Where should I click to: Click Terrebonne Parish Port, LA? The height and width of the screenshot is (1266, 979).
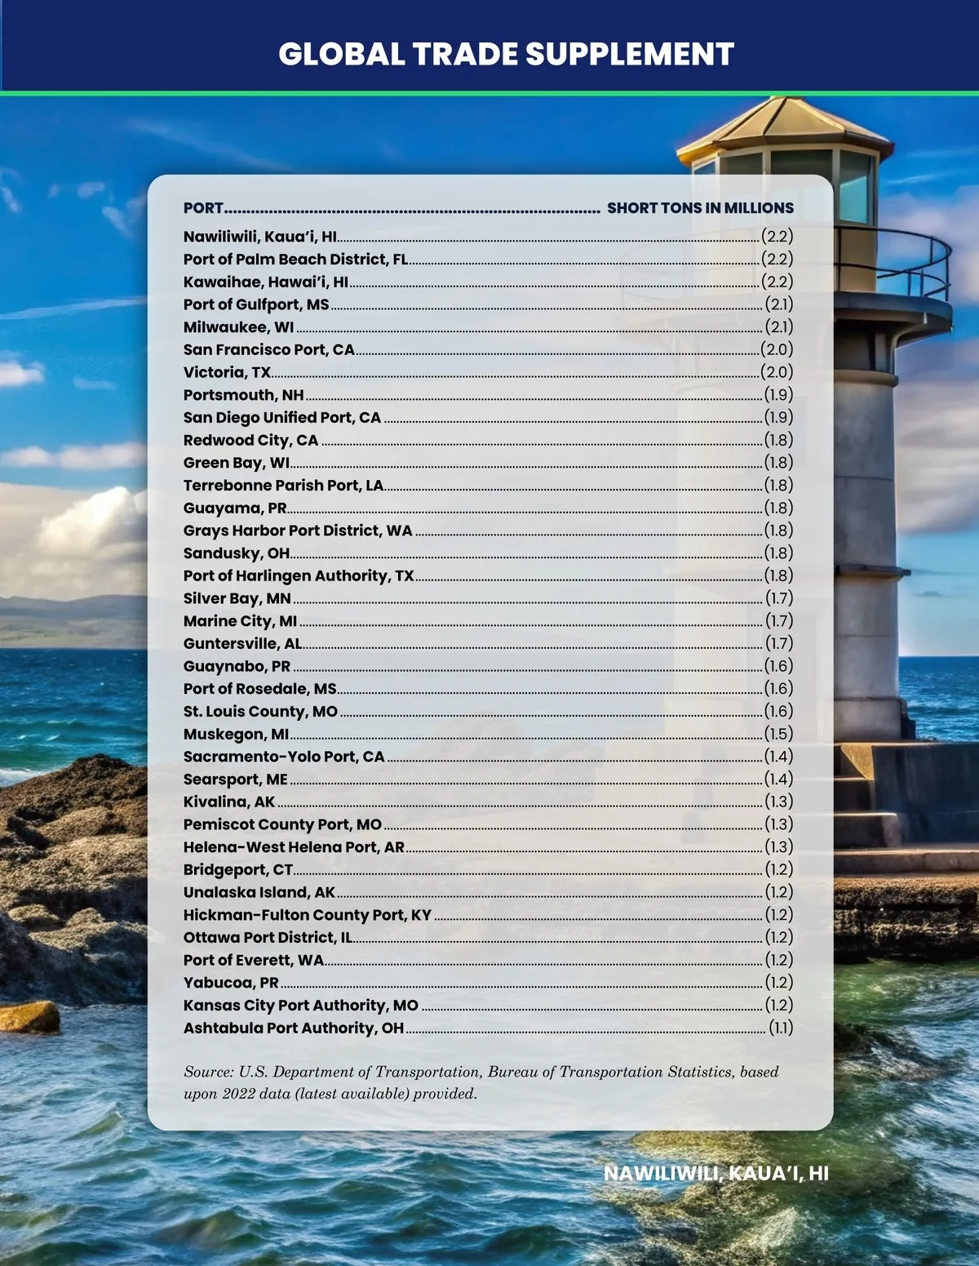coord(283,486)
